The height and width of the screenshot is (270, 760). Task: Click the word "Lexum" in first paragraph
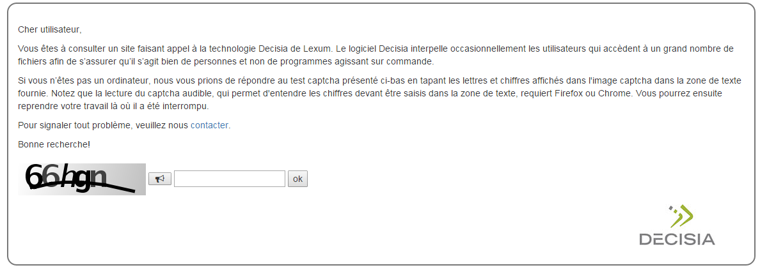pos(317,49)
